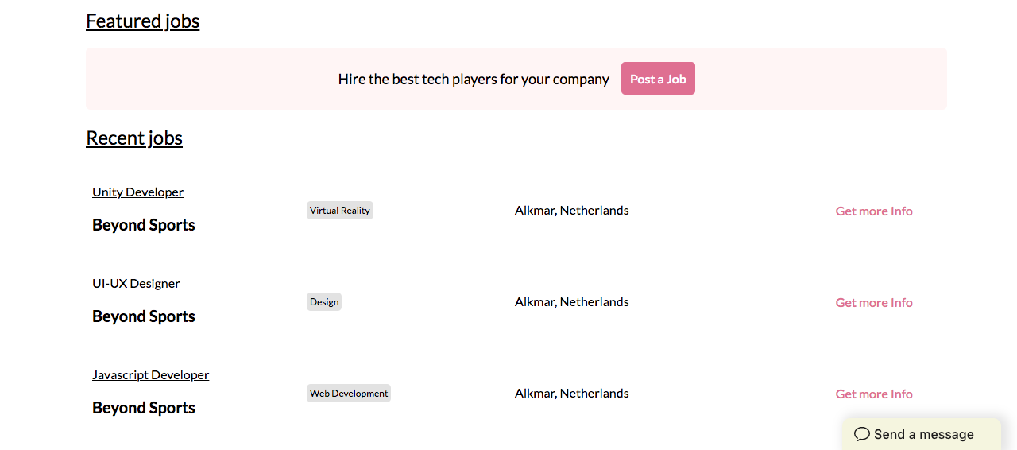This screenshot has width=1017, height=450.
Task: Get more Info on UI-UX Designer job
Action: [x=873, y=303]
